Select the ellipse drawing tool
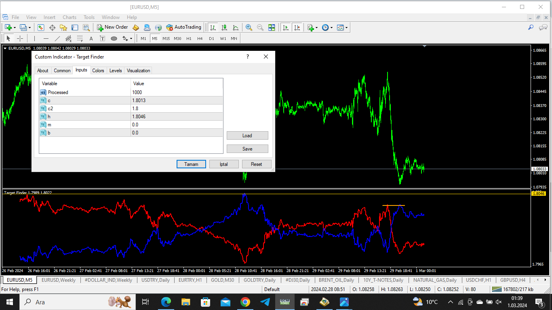Viewport: 552px width, 310px height. (x=114, y=39)
